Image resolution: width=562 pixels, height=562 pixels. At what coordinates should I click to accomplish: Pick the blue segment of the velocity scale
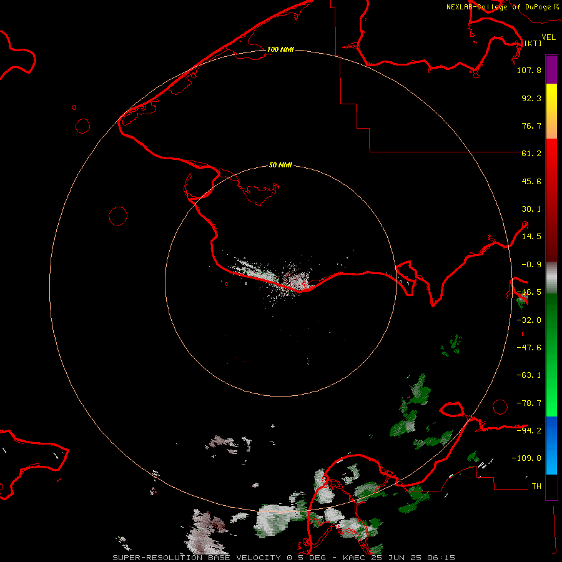tap(551, 445)
